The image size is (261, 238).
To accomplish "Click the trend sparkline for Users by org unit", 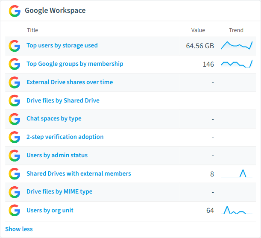I will click(x=237, y=210).
